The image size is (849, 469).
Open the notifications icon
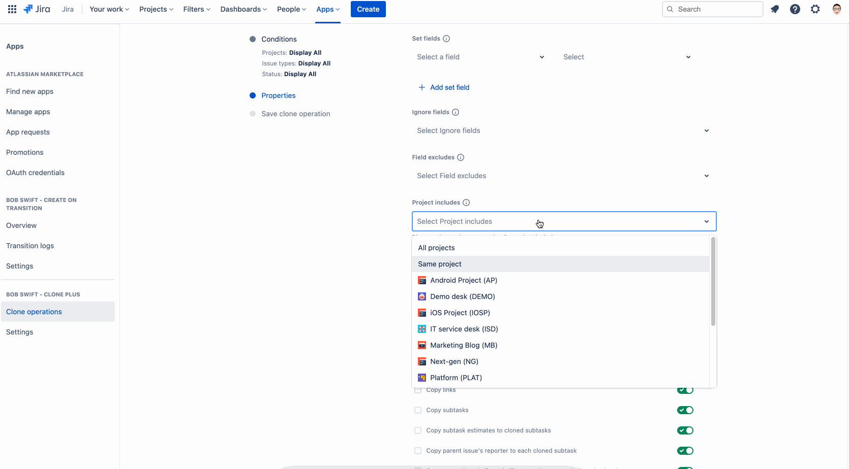(x=775, y=9)
